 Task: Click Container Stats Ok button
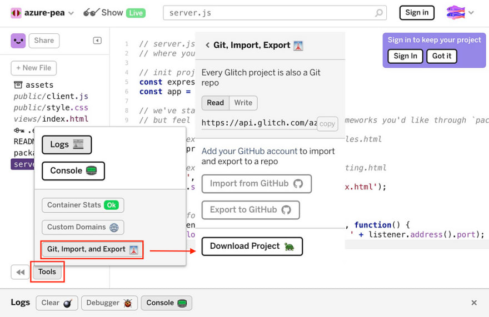coord(83,205)
